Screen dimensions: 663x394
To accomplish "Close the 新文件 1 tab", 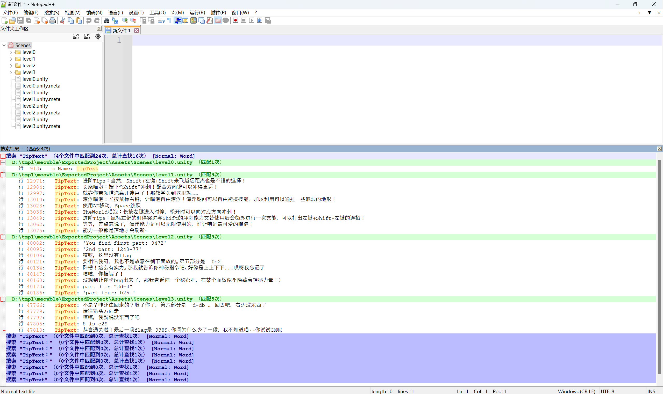I will (137, 31).
